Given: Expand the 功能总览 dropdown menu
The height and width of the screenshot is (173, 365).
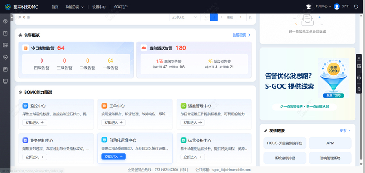Looking at the screenshot, I should coord(74,7).
